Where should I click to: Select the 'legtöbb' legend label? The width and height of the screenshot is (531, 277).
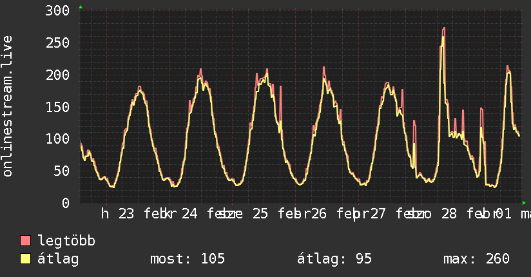pos(66,240)
